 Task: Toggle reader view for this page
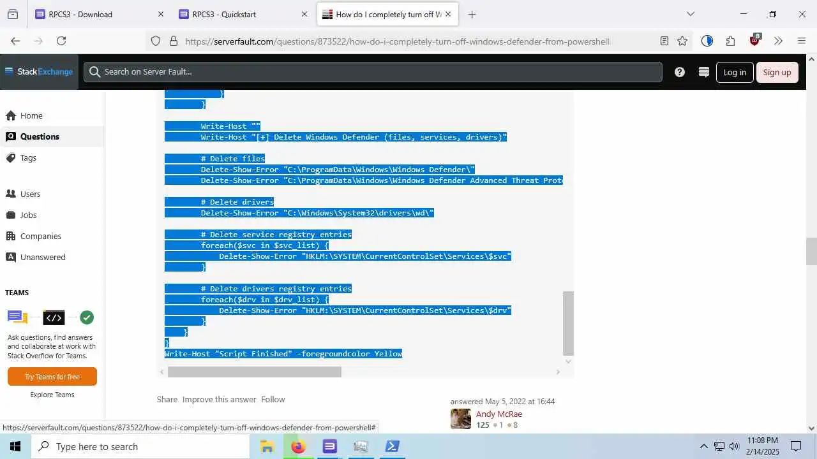pos(664,41)
